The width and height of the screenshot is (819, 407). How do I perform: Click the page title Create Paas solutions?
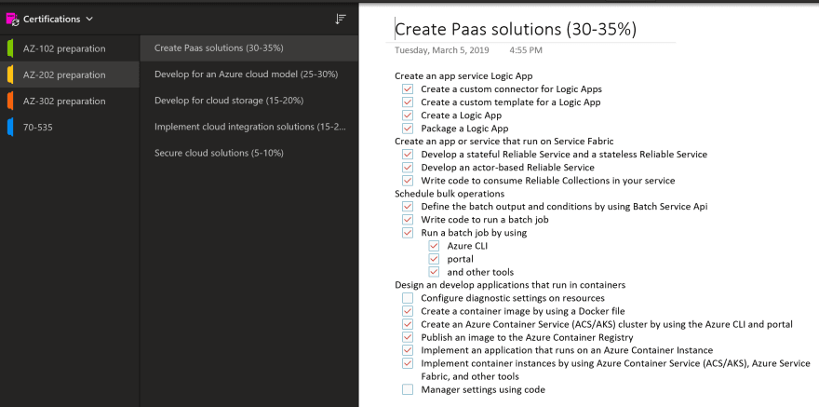tap(516, 29)
